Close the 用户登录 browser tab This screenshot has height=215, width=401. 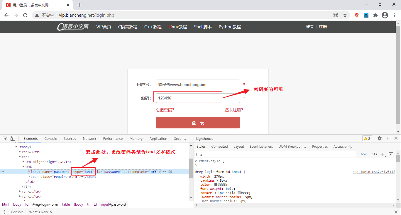point(68,5)
